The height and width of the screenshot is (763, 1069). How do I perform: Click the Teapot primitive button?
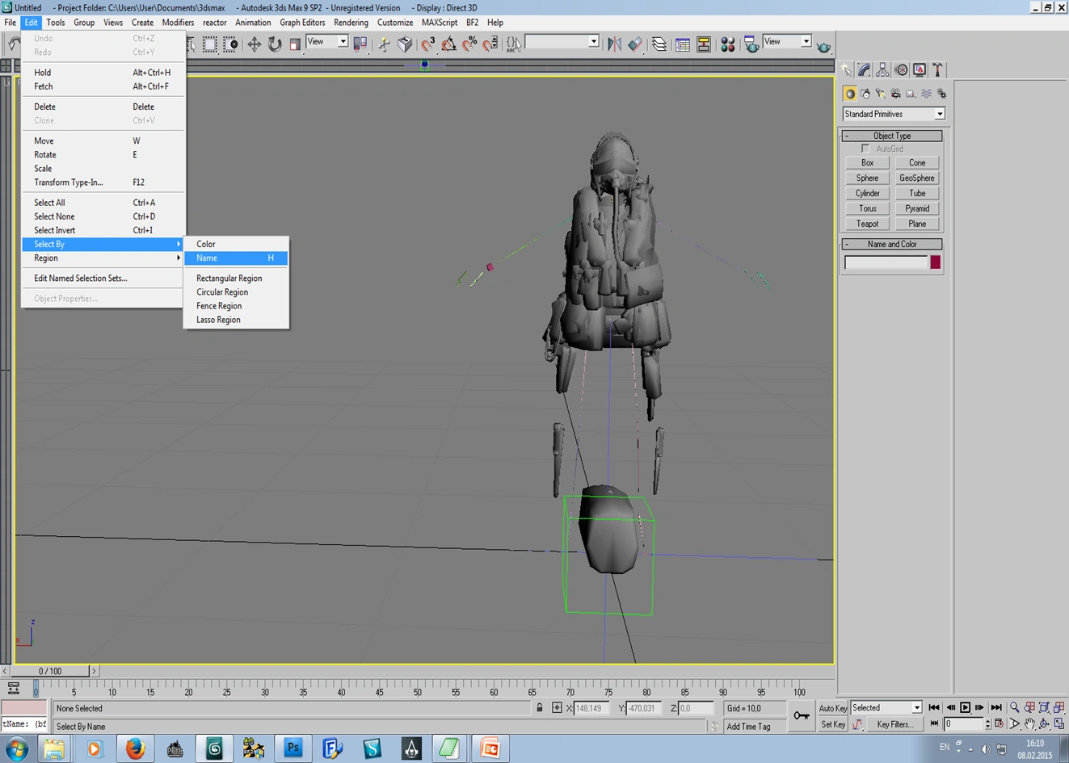point(867,224)
